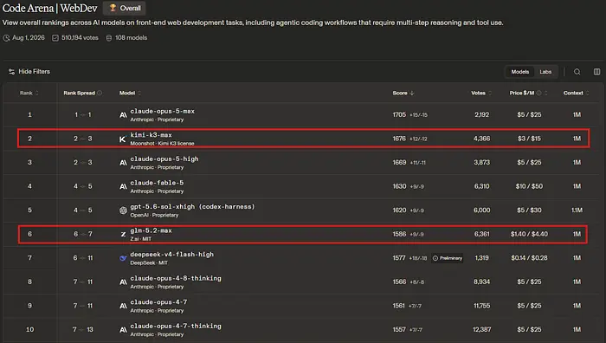
Task: Click the Price $/M info icon
Action: tap(538, 93)
